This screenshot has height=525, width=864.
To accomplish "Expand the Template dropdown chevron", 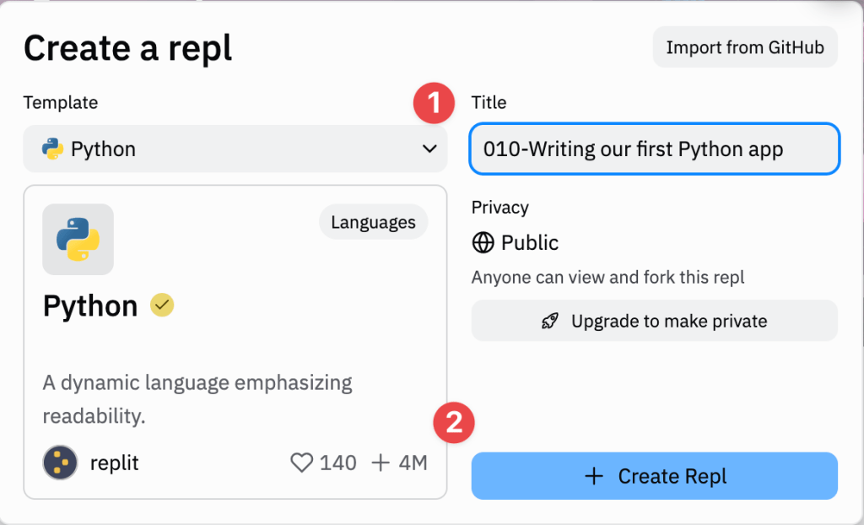I will tap(429, 149).
